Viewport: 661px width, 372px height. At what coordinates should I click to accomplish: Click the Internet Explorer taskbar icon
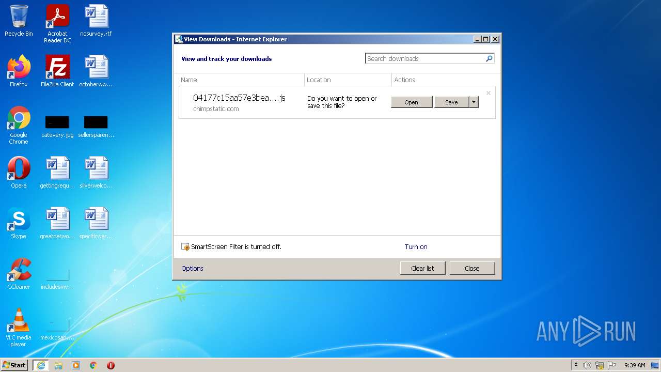tap(41, 365)
